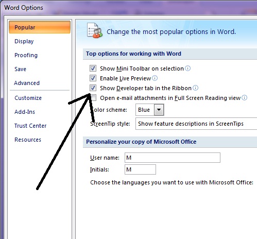The image size is (257, 239).
Task: Open the Advanced options category
Action: (27, 83)
